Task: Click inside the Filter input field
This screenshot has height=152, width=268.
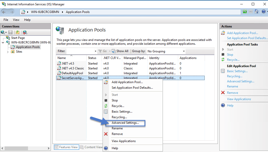Action: tap(80, 51)
